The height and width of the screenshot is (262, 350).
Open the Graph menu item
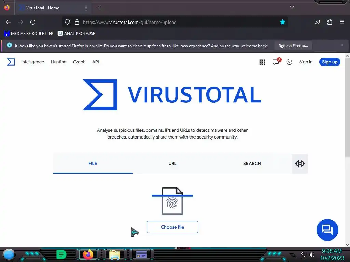[x=79, y=62]
